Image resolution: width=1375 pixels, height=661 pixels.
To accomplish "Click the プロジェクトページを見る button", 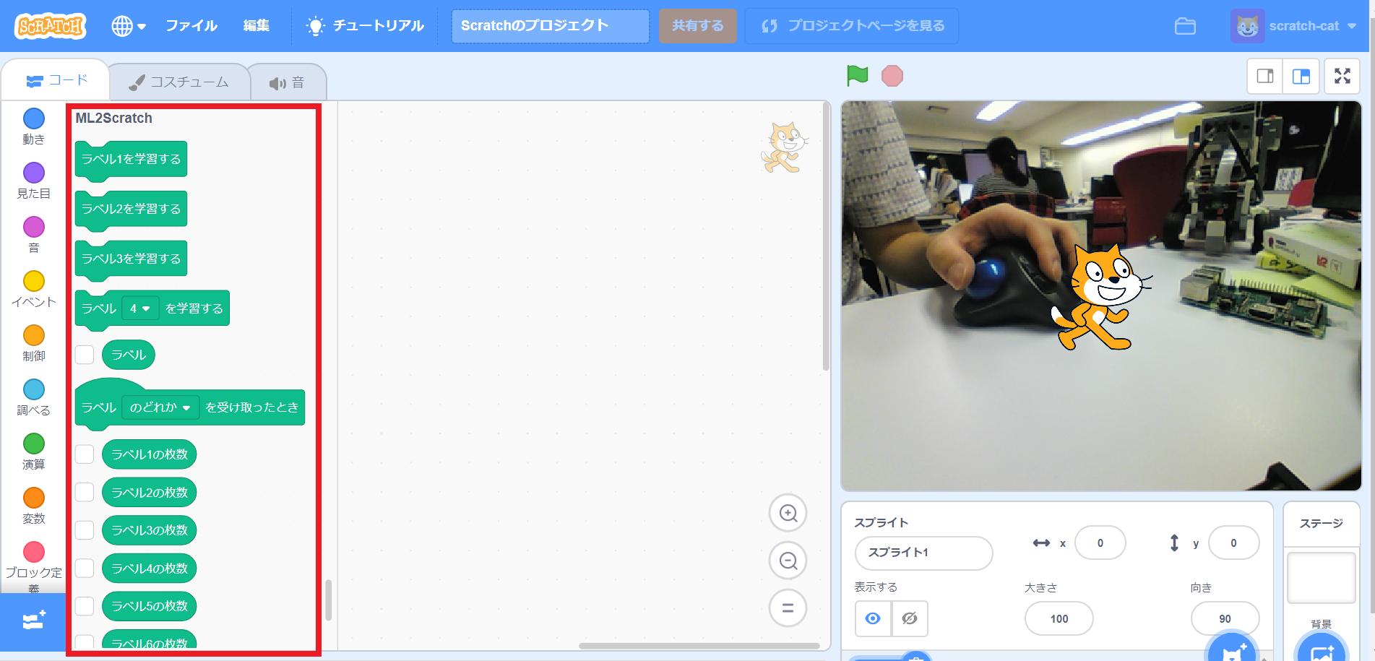I will 851,25.
